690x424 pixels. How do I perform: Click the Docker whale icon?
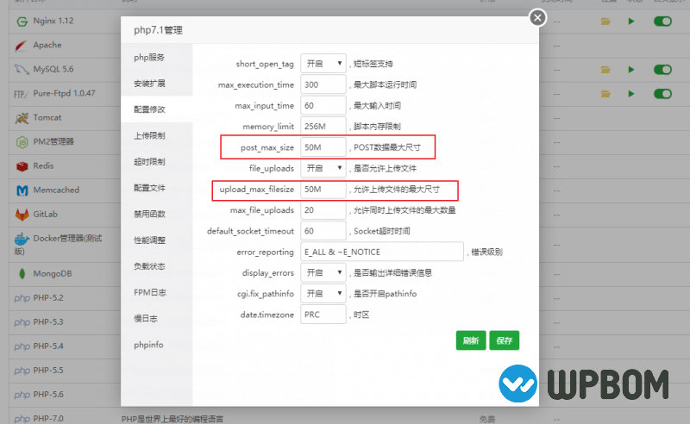point(22,240)
